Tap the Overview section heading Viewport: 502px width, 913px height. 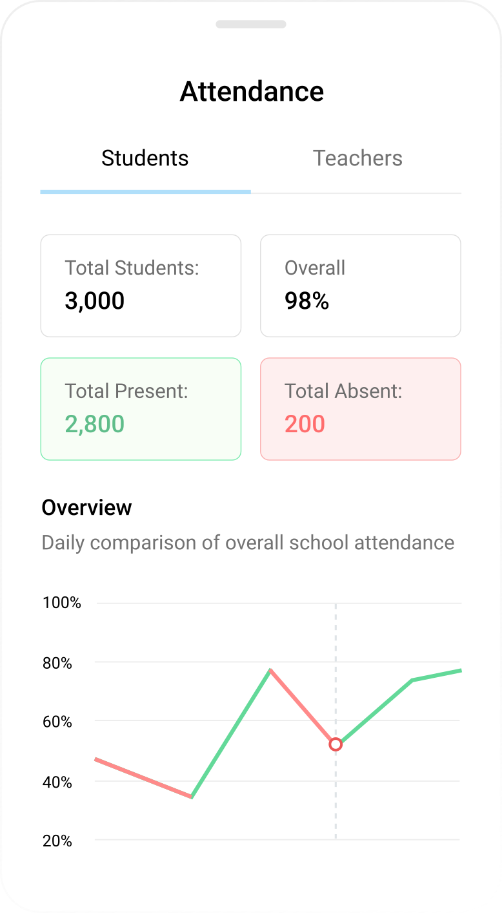(86, 508)
